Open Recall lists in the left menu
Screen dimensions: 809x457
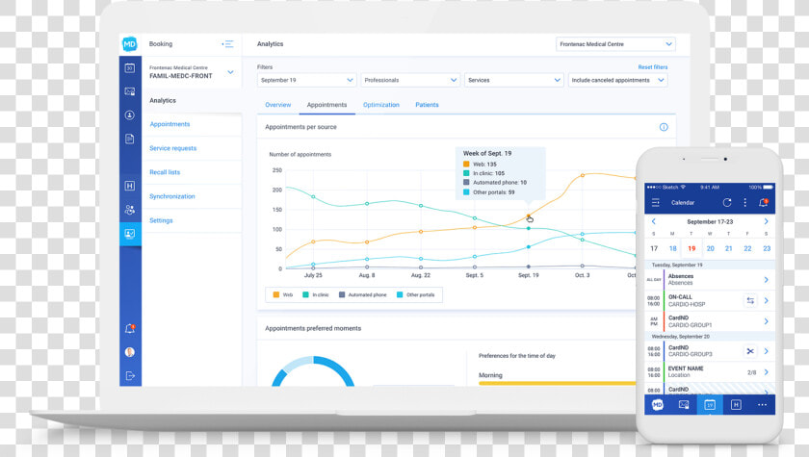click(165, 172)
